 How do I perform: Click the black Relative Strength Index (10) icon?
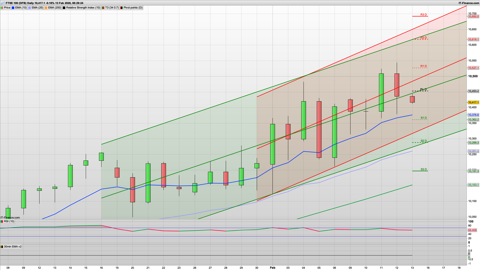[x=64, y=8]
